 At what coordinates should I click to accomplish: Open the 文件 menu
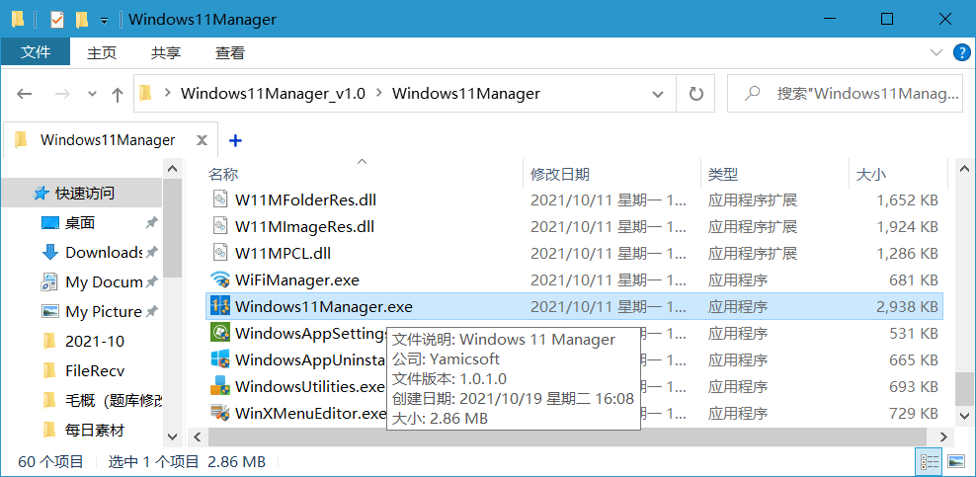click(36, 51)
